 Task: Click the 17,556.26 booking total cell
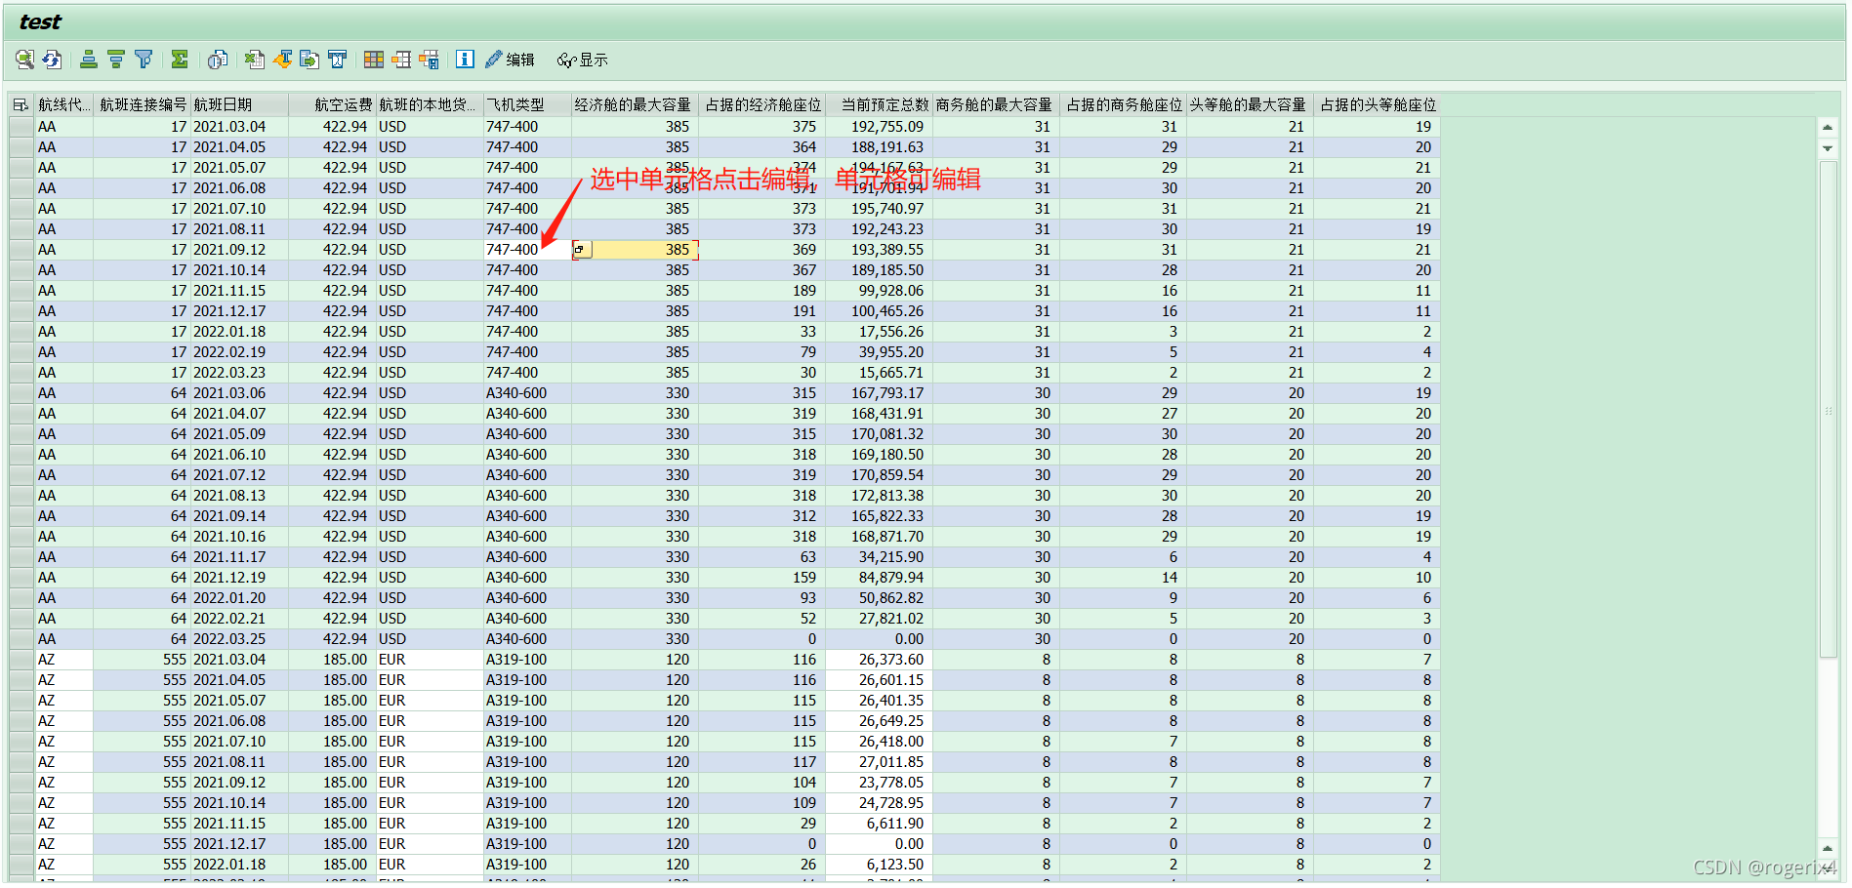click(879, 332)
